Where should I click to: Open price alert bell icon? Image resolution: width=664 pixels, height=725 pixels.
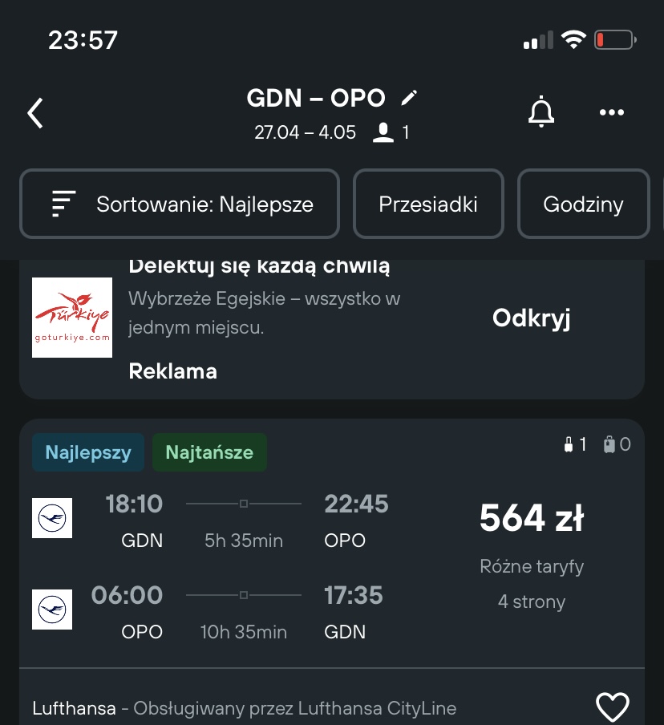tap(541, 111)
